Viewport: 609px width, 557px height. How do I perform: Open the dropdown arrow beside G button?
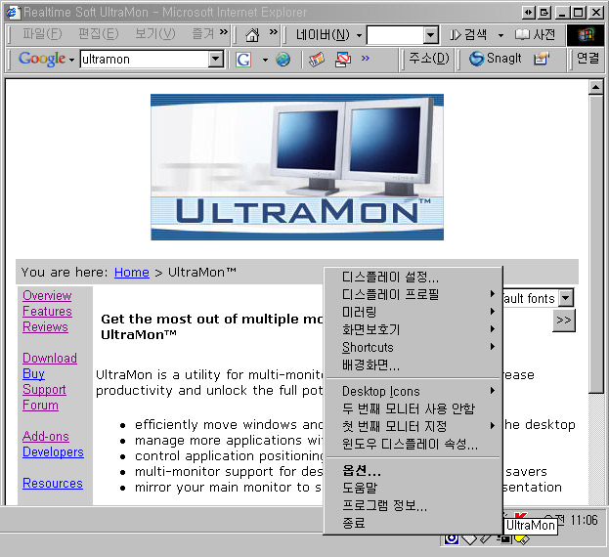(x=265, y=60)
